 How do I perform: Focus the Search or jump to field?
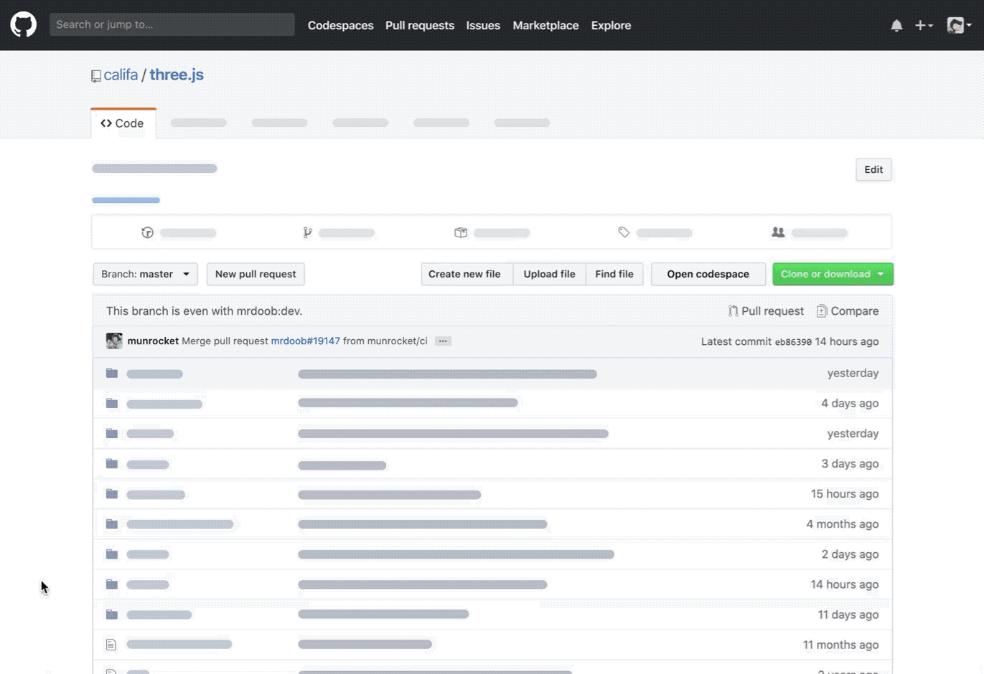click(172, 24)
